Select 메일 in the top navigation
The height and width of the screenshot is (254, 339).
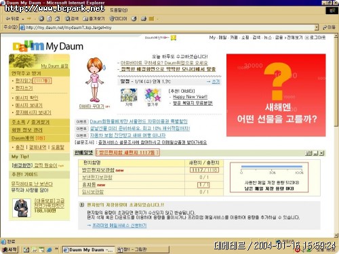pos(222,37)
